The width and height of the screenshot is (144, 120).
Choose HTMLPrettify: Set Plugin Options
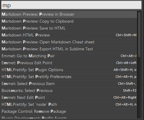69,70
